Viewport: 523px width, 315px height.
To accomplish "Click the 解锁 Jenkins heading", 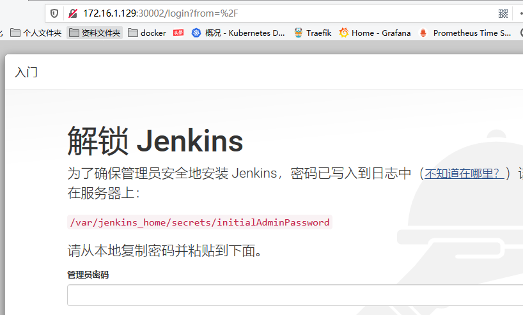I will pos(155,141).
